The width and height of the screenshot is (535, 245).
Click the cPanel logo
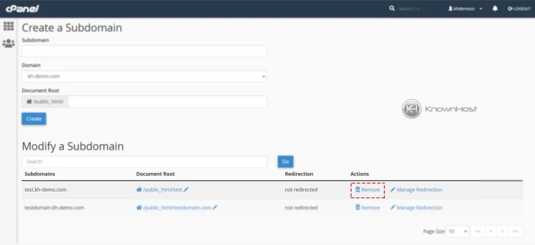[x=22, y=9]
